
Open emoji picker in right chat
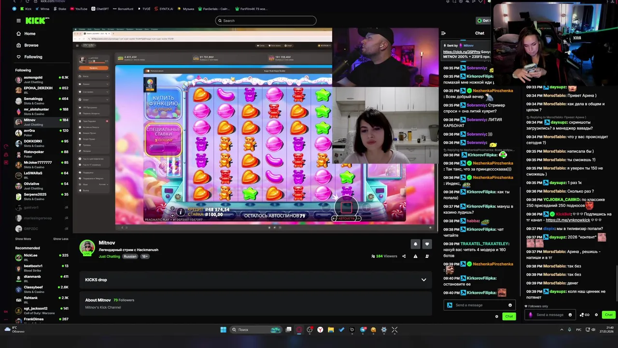click(570, 315)
